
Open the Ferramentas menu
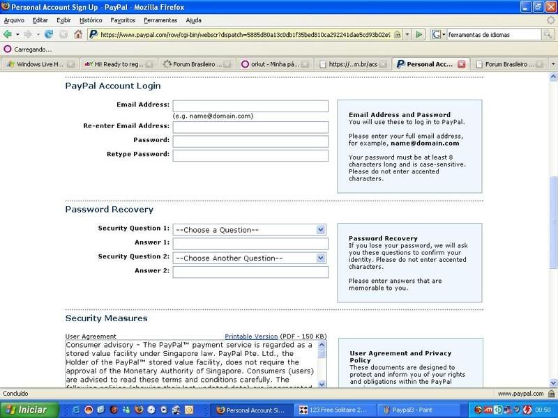click(160, 20)
